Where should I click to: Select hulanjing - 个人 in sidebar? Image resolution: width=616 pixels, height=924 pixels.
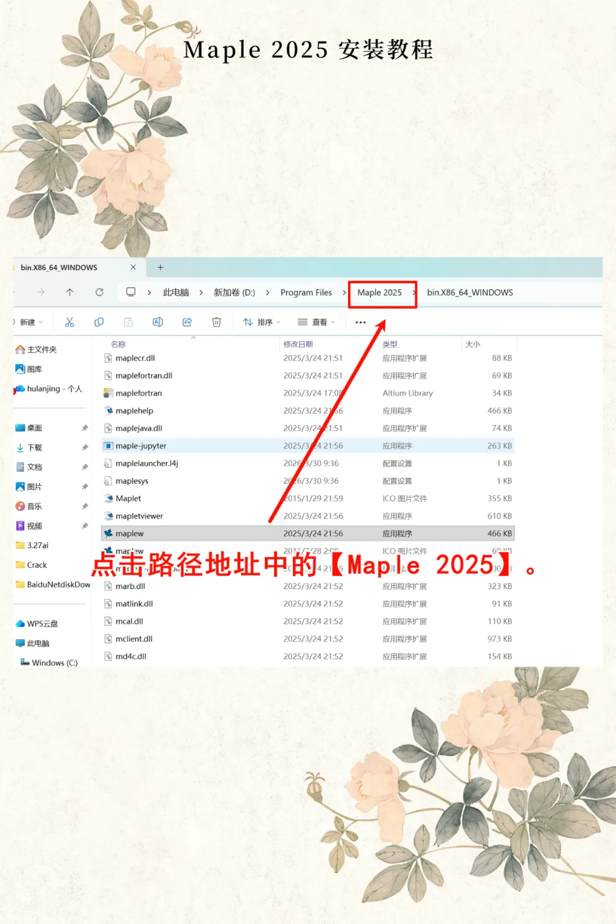pyautogui.click(x=49, y=389)
